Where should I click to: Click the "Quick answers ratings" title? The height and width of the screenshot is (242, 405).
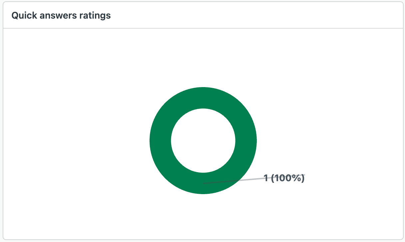[x=61, y=16]
